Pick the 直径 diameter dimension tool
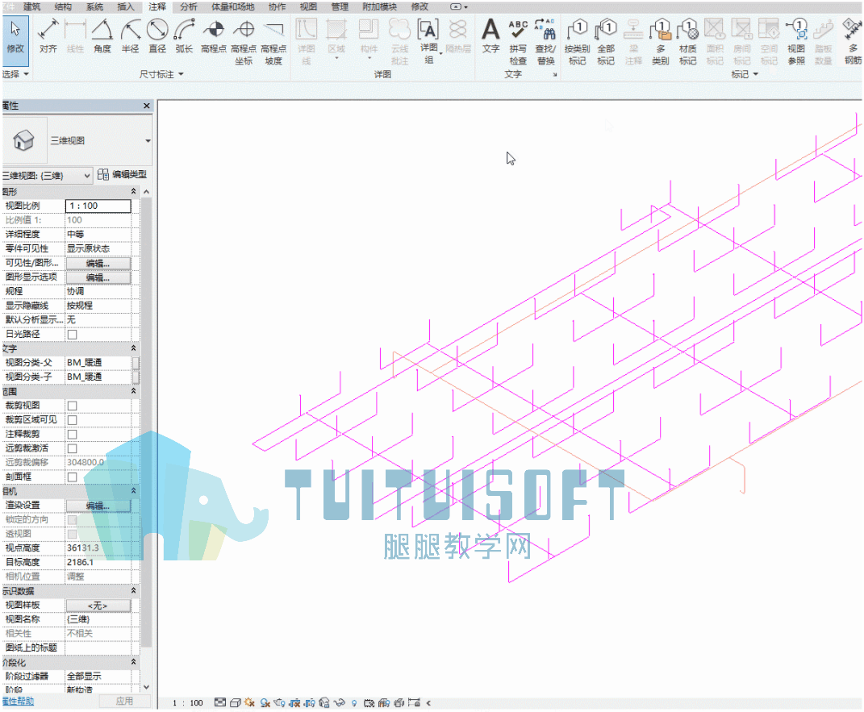 point(157,36)
